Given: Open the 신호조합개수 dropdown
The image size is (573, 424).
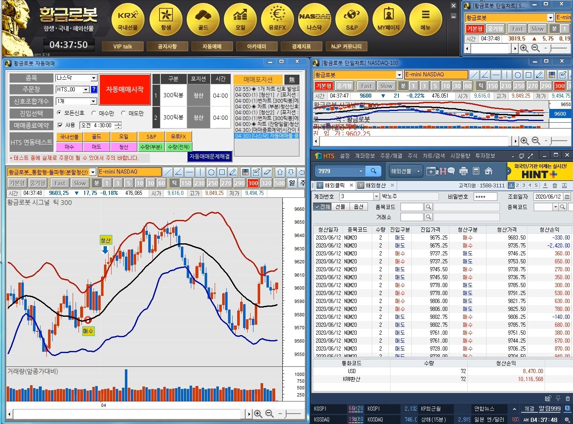Looking at the screenshot, I should 94,101.
